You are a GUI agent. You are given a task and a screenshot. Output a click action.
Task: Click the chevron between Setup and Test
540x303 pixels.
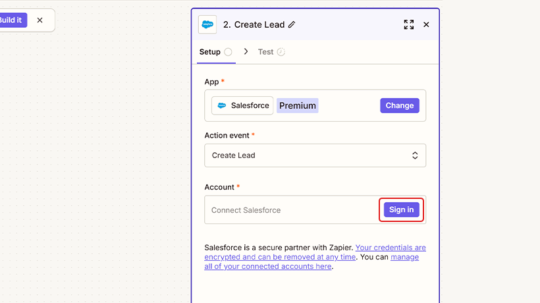tap(246, 51)
